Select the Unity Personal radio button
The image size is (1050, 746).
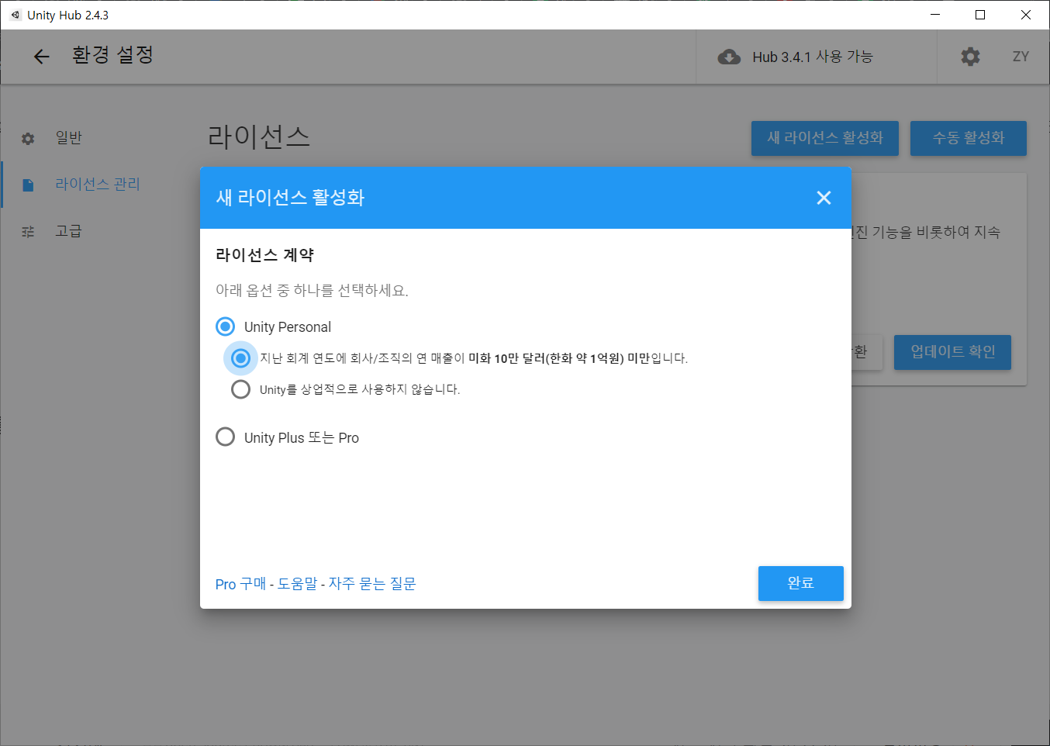(225, 326)
